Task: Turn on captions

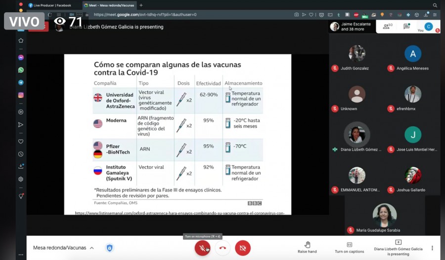Action: (x=350, y=247)
